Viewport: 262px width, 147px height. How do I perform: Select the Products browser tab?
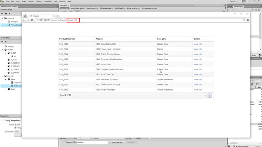coord(42,16)
